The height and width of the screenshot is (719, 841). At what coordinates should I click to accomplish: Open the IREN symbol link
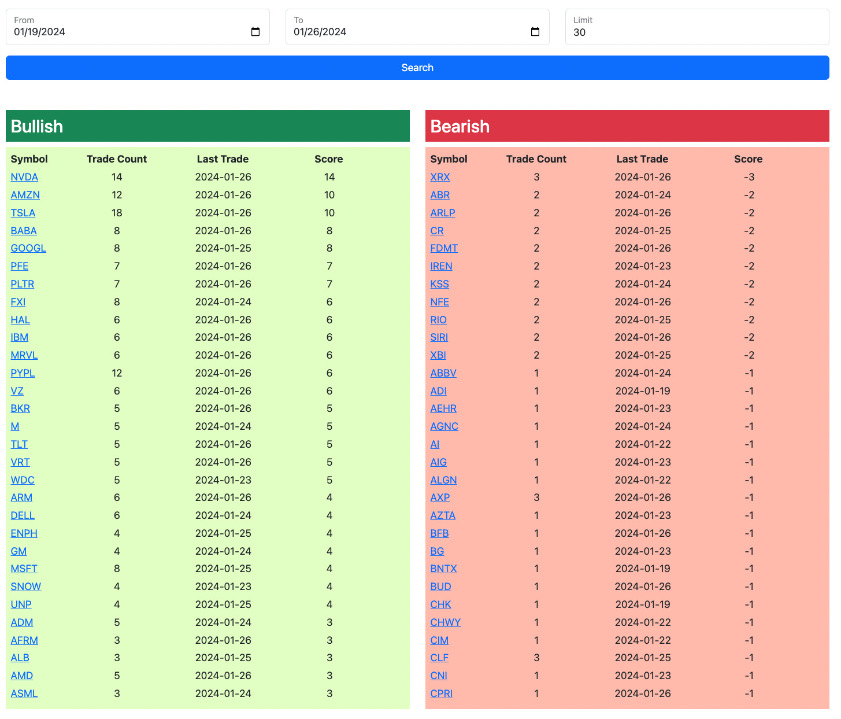442,266
